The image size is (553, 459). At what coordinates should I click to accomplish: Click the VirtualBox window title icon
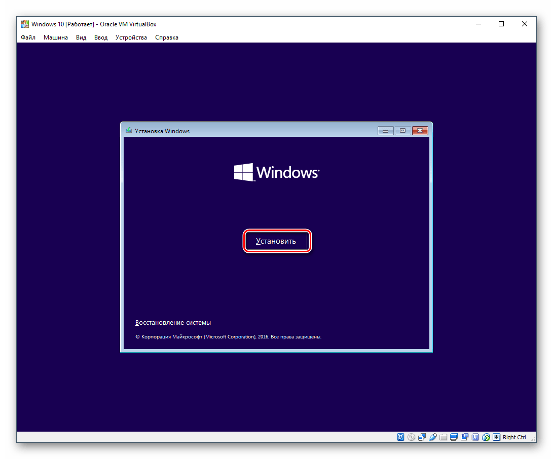click(x=25, y=24)
